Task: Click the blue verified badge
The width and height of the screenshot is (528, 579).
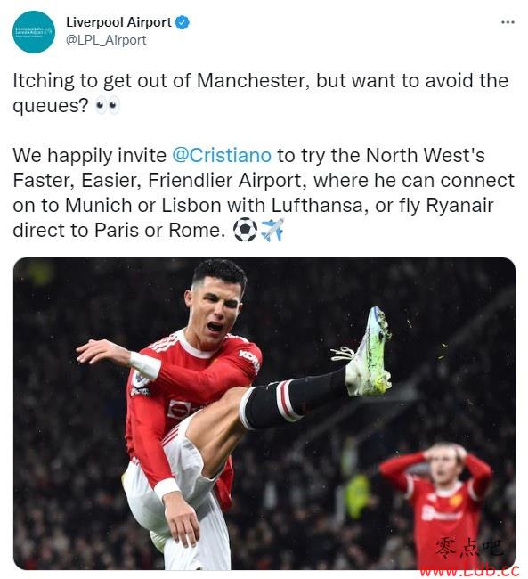Action: coord(182,22)
